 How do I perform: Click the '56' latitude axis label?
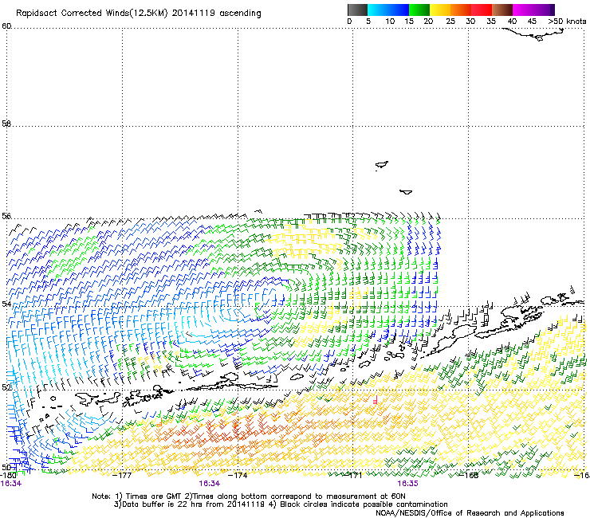coord(6,216)
